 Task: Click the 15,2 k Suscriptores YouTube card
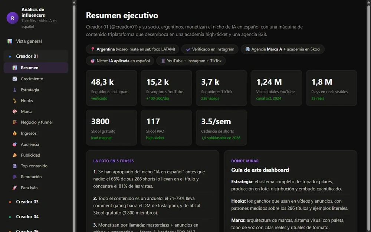[x=166, y=88]
